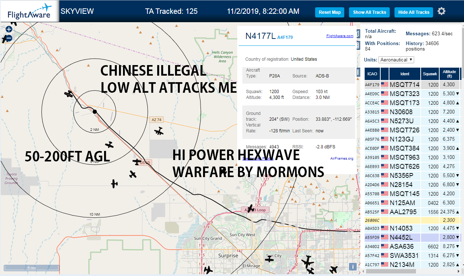
Task: Select the N28154 row
Action: tap(412, 185)
